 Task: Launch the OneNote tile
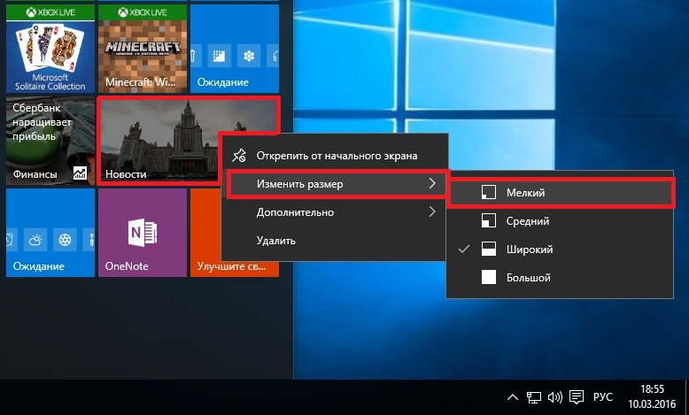click(x=143, y=233)
